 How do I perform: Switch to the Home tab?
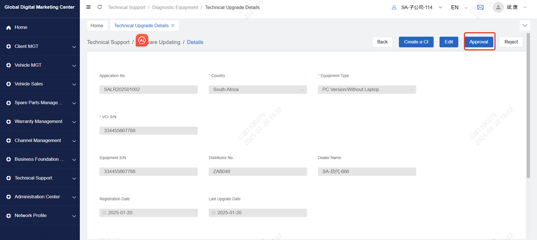pos(97,26)
